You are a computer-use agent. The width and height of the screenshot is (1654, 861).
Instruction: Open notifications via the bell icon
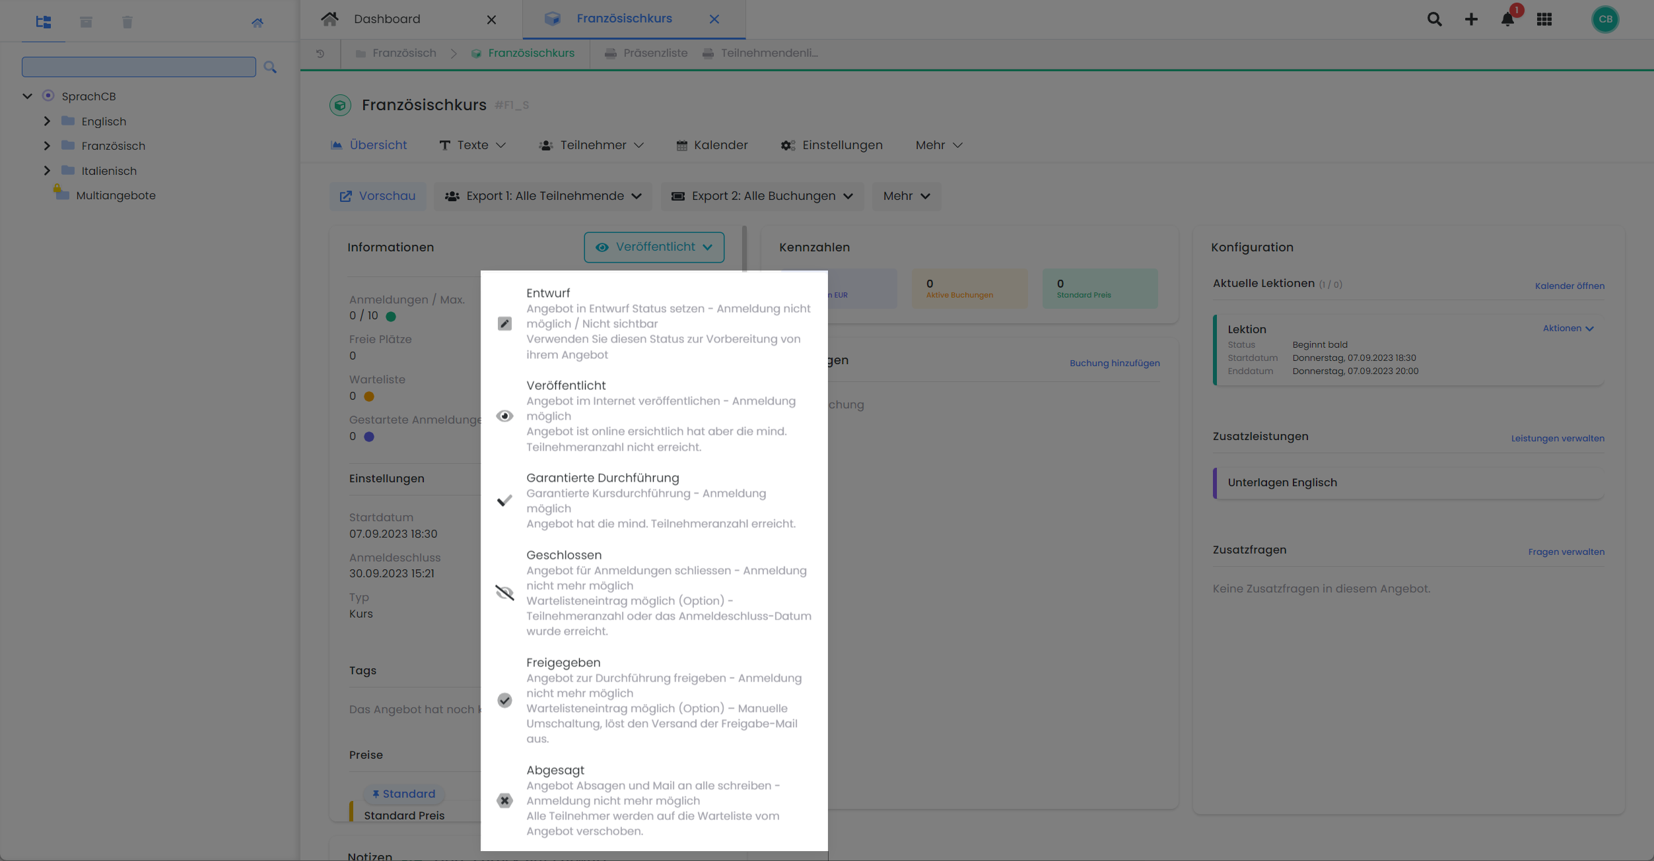click(1507, 19)
